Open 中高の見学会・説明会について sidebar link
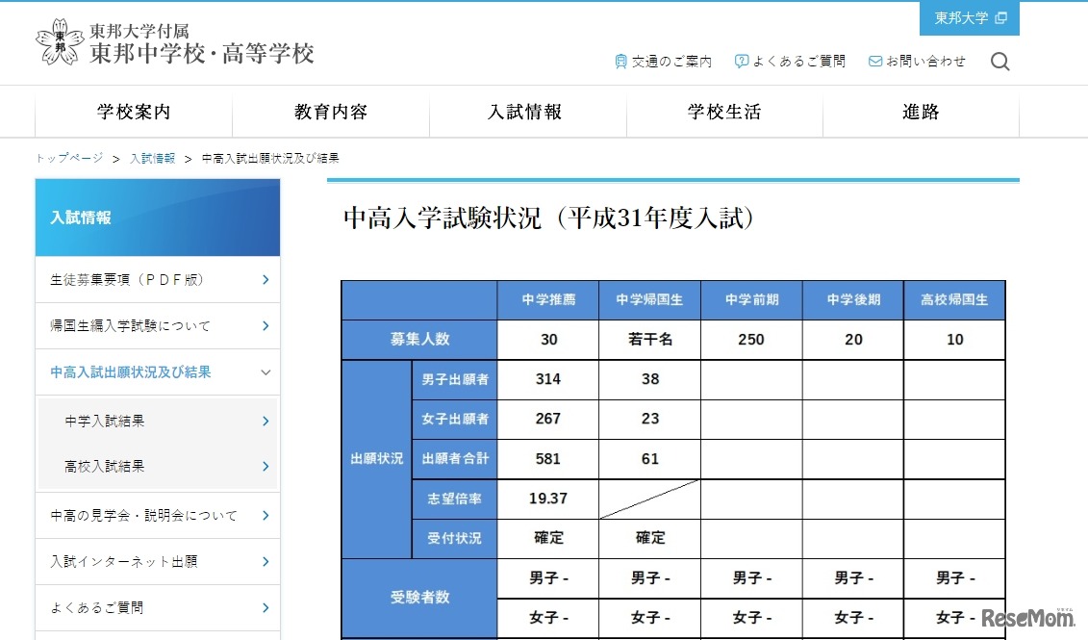1088x640 pixels. tap(143, 516)
